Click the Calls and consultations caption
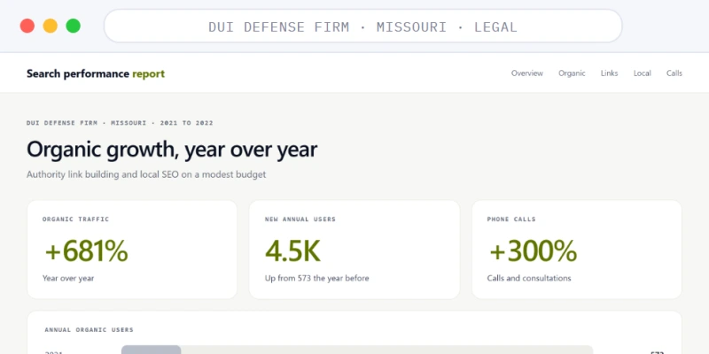Viewport: 709px width, 354px height. tap(529, 278)
